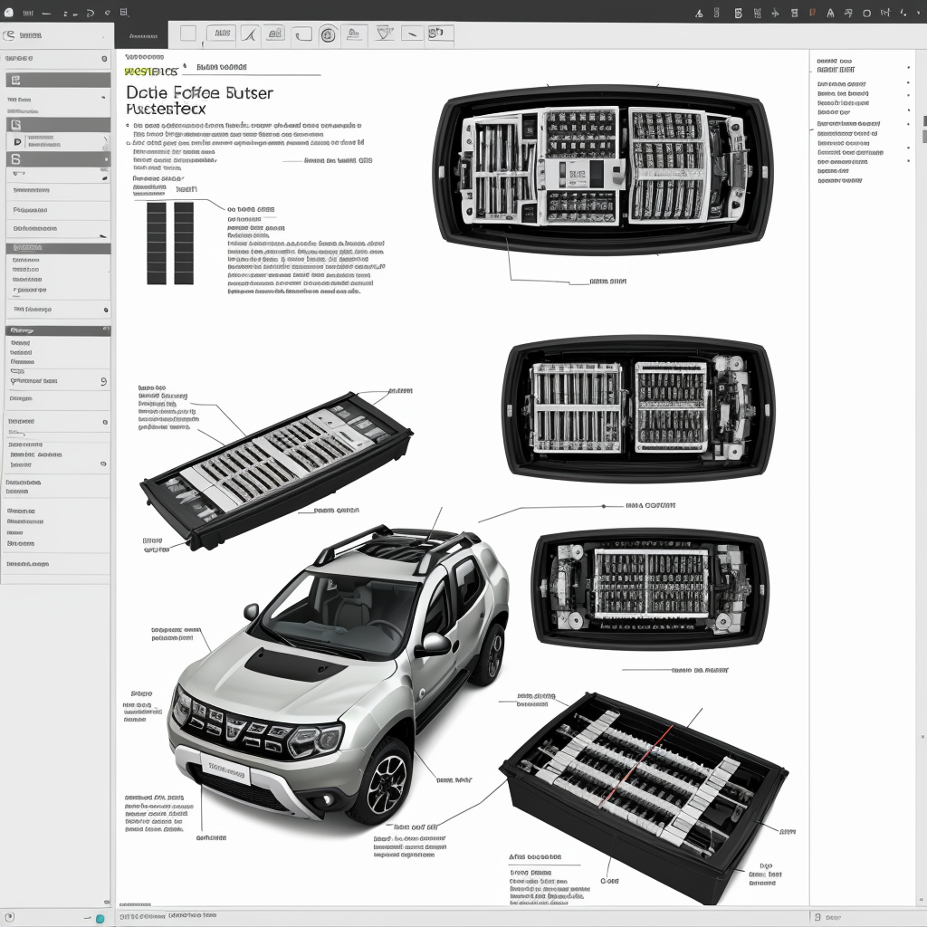Toggle the round indicator on the first sidebar header
The image size is (927, 927).
[105, 58]
